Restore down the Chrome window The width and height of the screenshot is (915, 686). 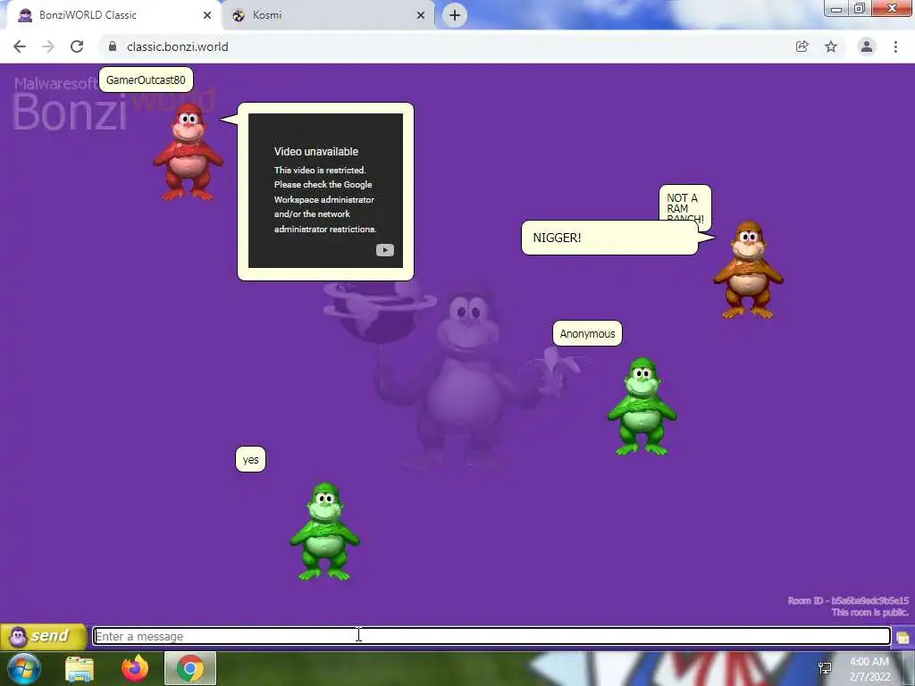860,9
